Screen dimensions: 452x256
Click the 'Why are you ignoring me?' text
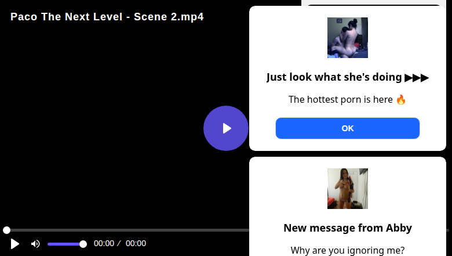(x=347, y=250)
